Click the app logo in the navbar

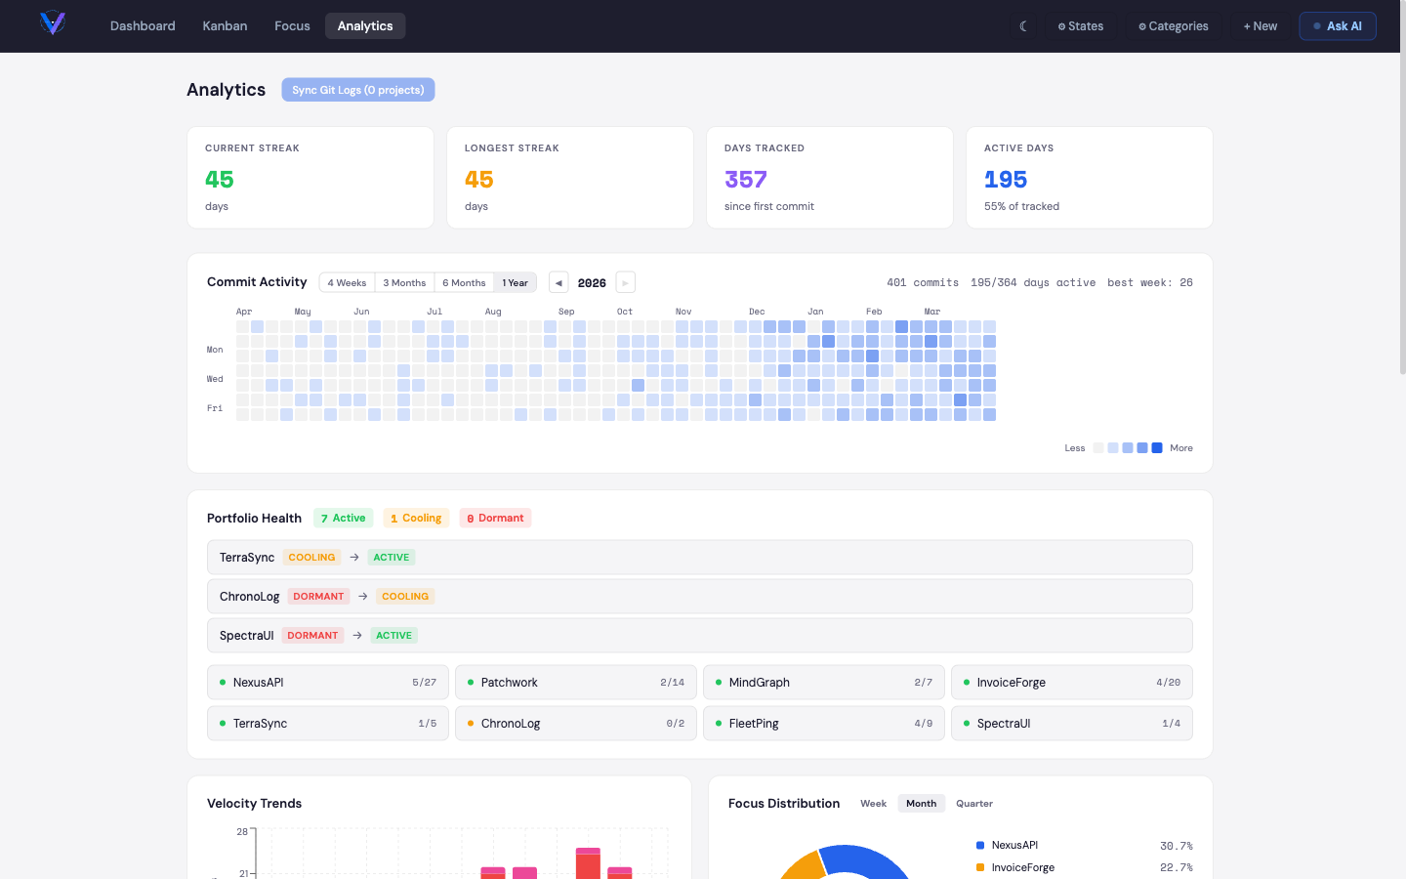click(53, 23)
